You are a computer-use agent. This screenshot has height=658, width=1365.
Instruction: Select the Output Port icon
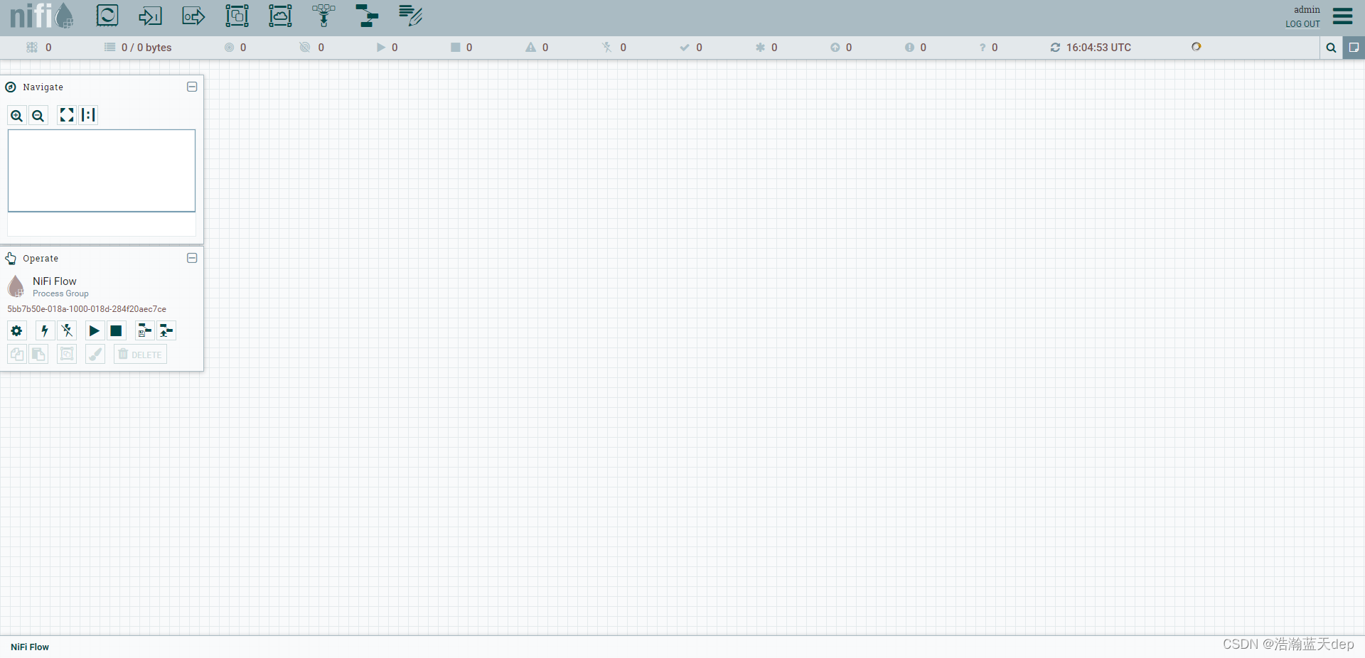point(193,16)
